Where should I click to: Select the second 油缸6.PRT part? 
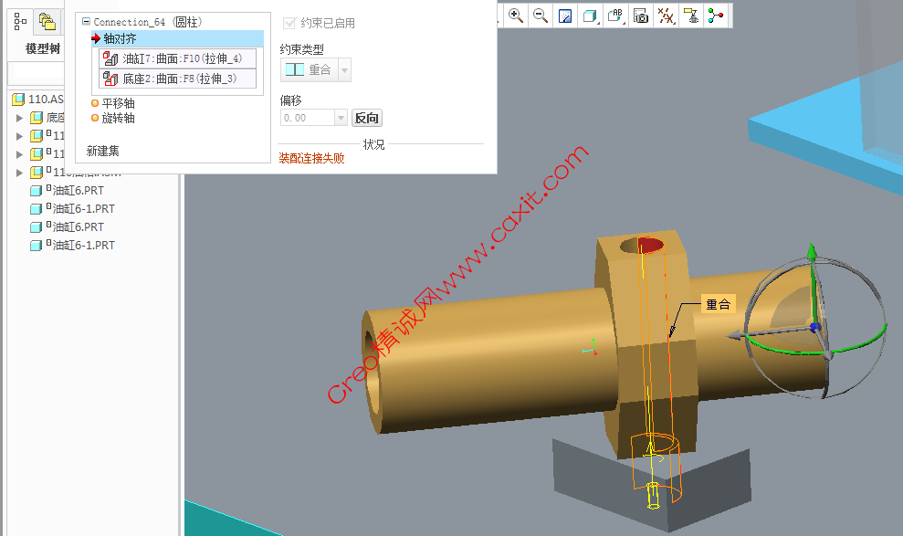coord(67,227)
